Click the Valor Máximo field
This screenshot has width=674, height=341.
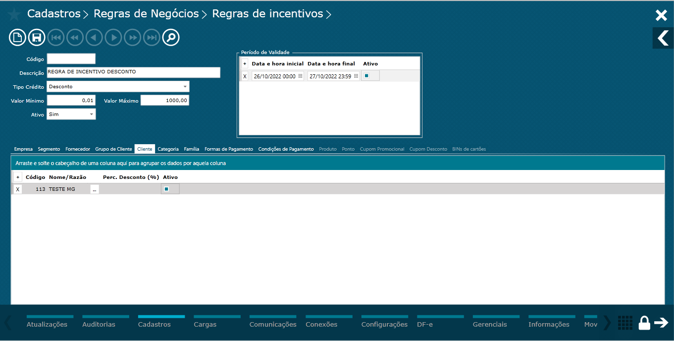click(165, 100)
